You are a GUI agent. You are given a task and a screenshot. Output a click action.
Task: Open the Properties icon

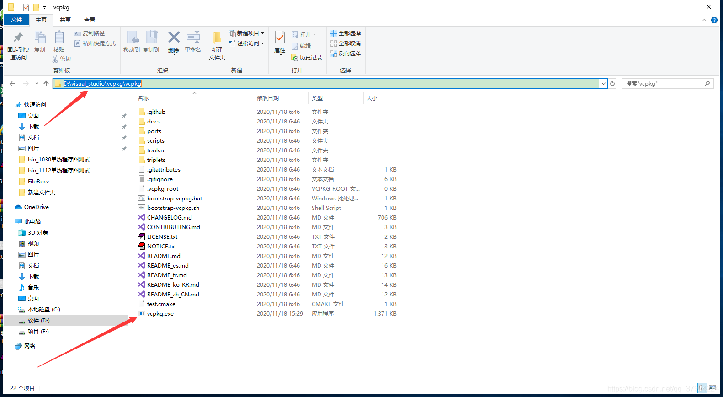(x=280, y=38)
